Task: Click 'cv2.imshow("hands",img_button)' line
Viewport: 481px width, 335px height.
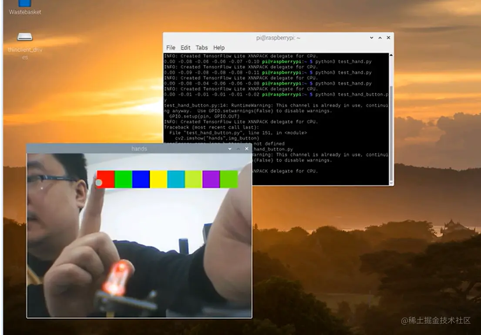Action: pos(217,139)
